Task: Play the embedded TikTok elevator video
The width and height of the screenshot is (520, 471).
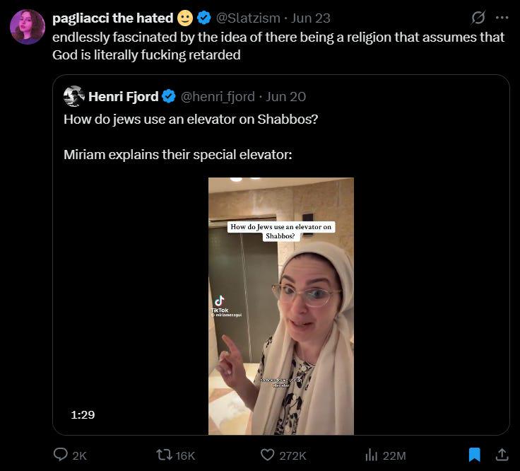Action: tap(281, 306)
